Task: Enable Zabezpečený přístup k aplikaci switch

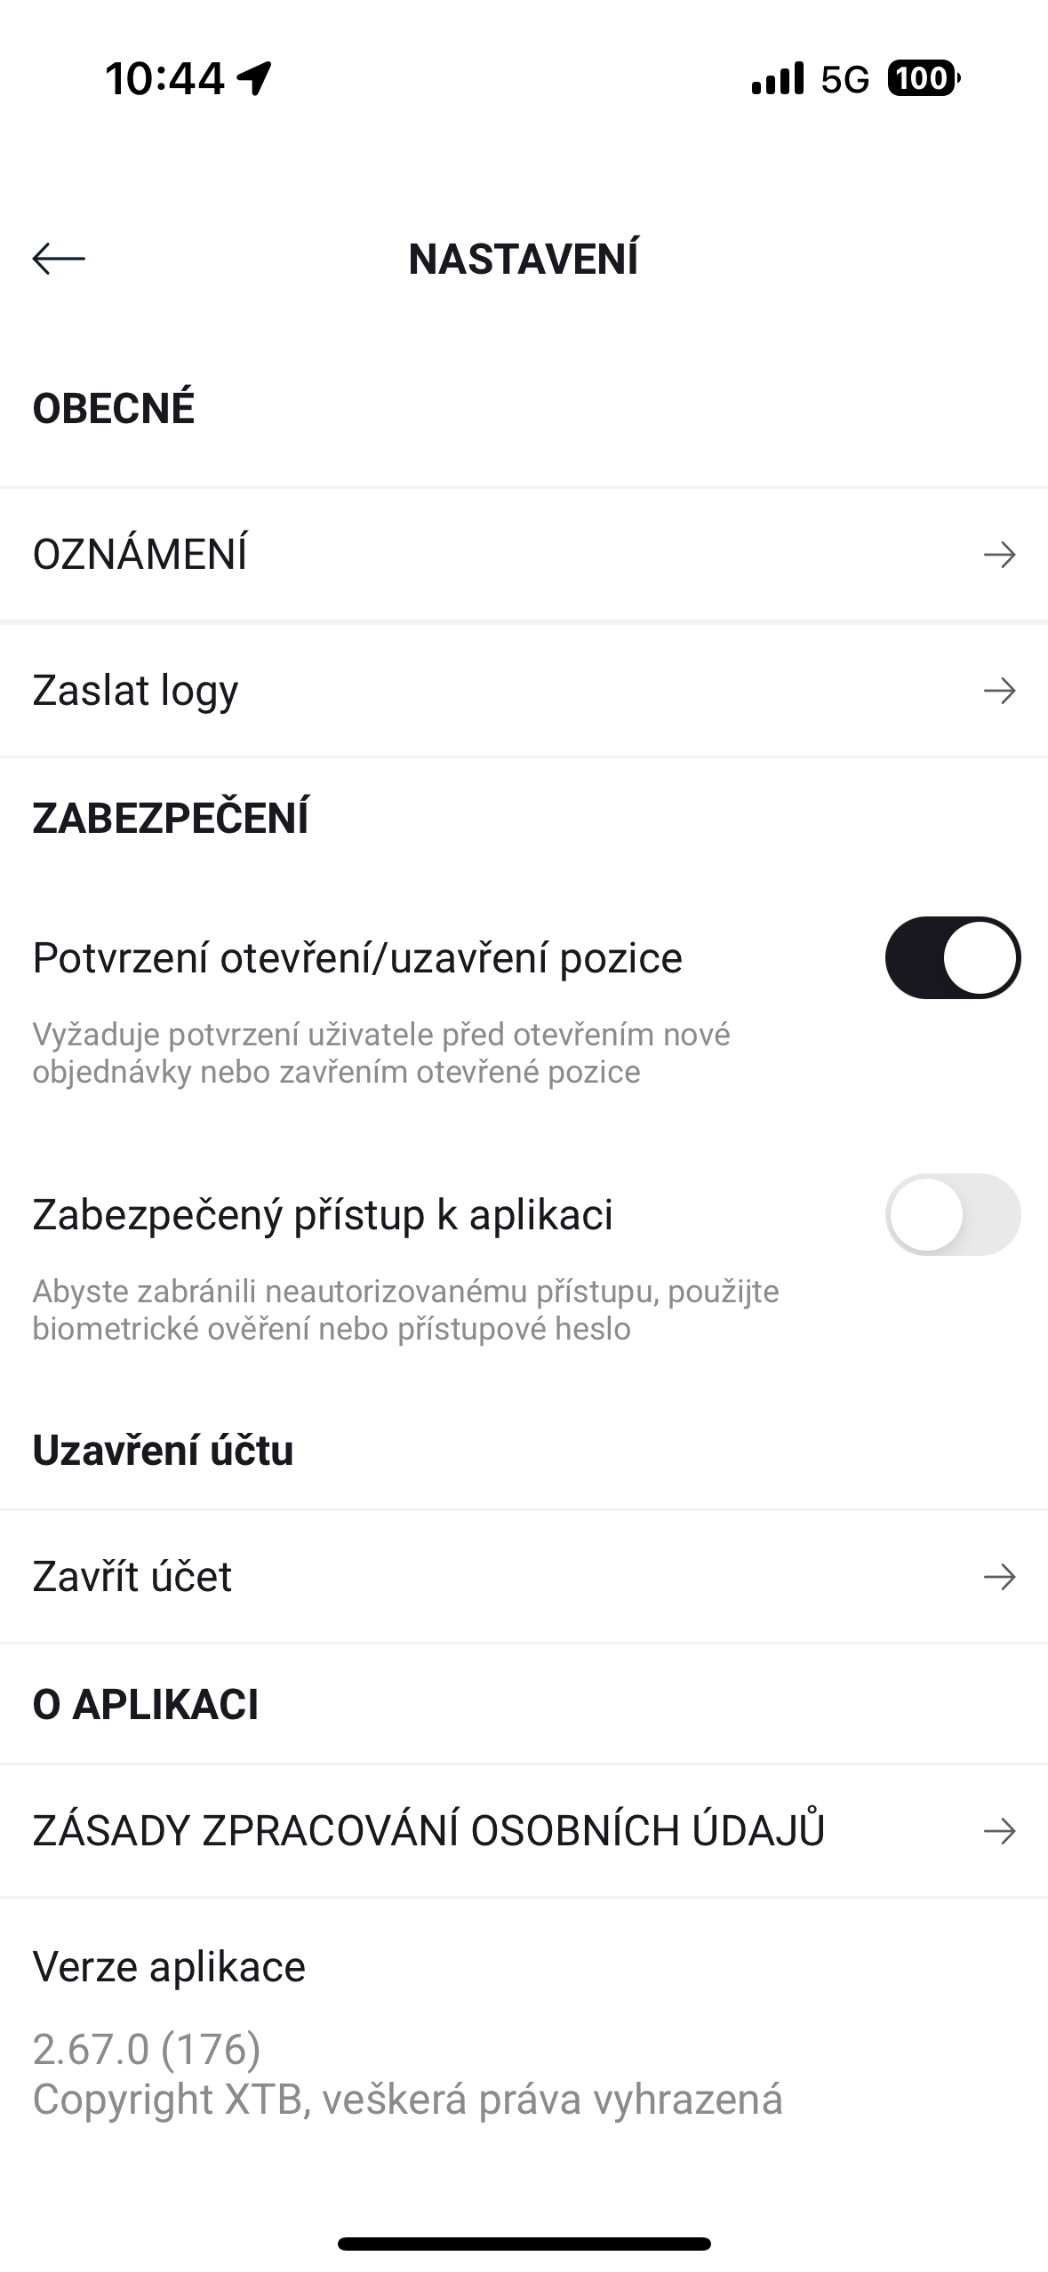Action: point(952,1214)
